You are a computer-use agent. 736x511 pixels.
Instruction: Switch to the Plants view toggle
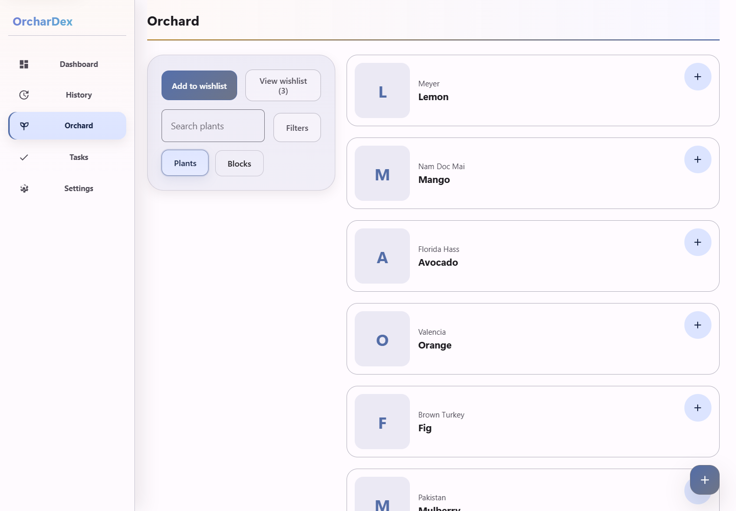[185, 163]
